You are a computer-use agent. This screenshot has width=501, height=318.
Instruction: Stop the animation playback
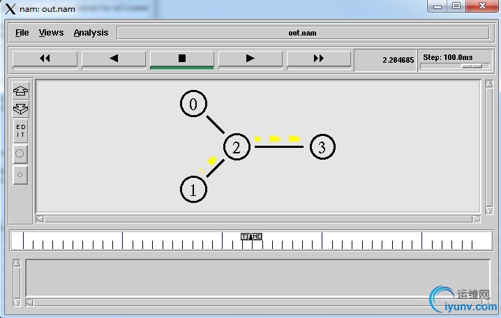(182, 59)
